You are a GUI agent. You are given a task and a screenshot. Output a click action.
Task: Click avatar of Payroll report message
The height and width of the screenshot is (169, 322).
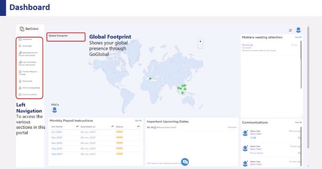245,148
